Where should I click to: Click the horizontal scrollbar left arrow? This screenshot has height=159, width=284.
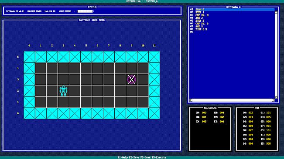pos(191,100)
